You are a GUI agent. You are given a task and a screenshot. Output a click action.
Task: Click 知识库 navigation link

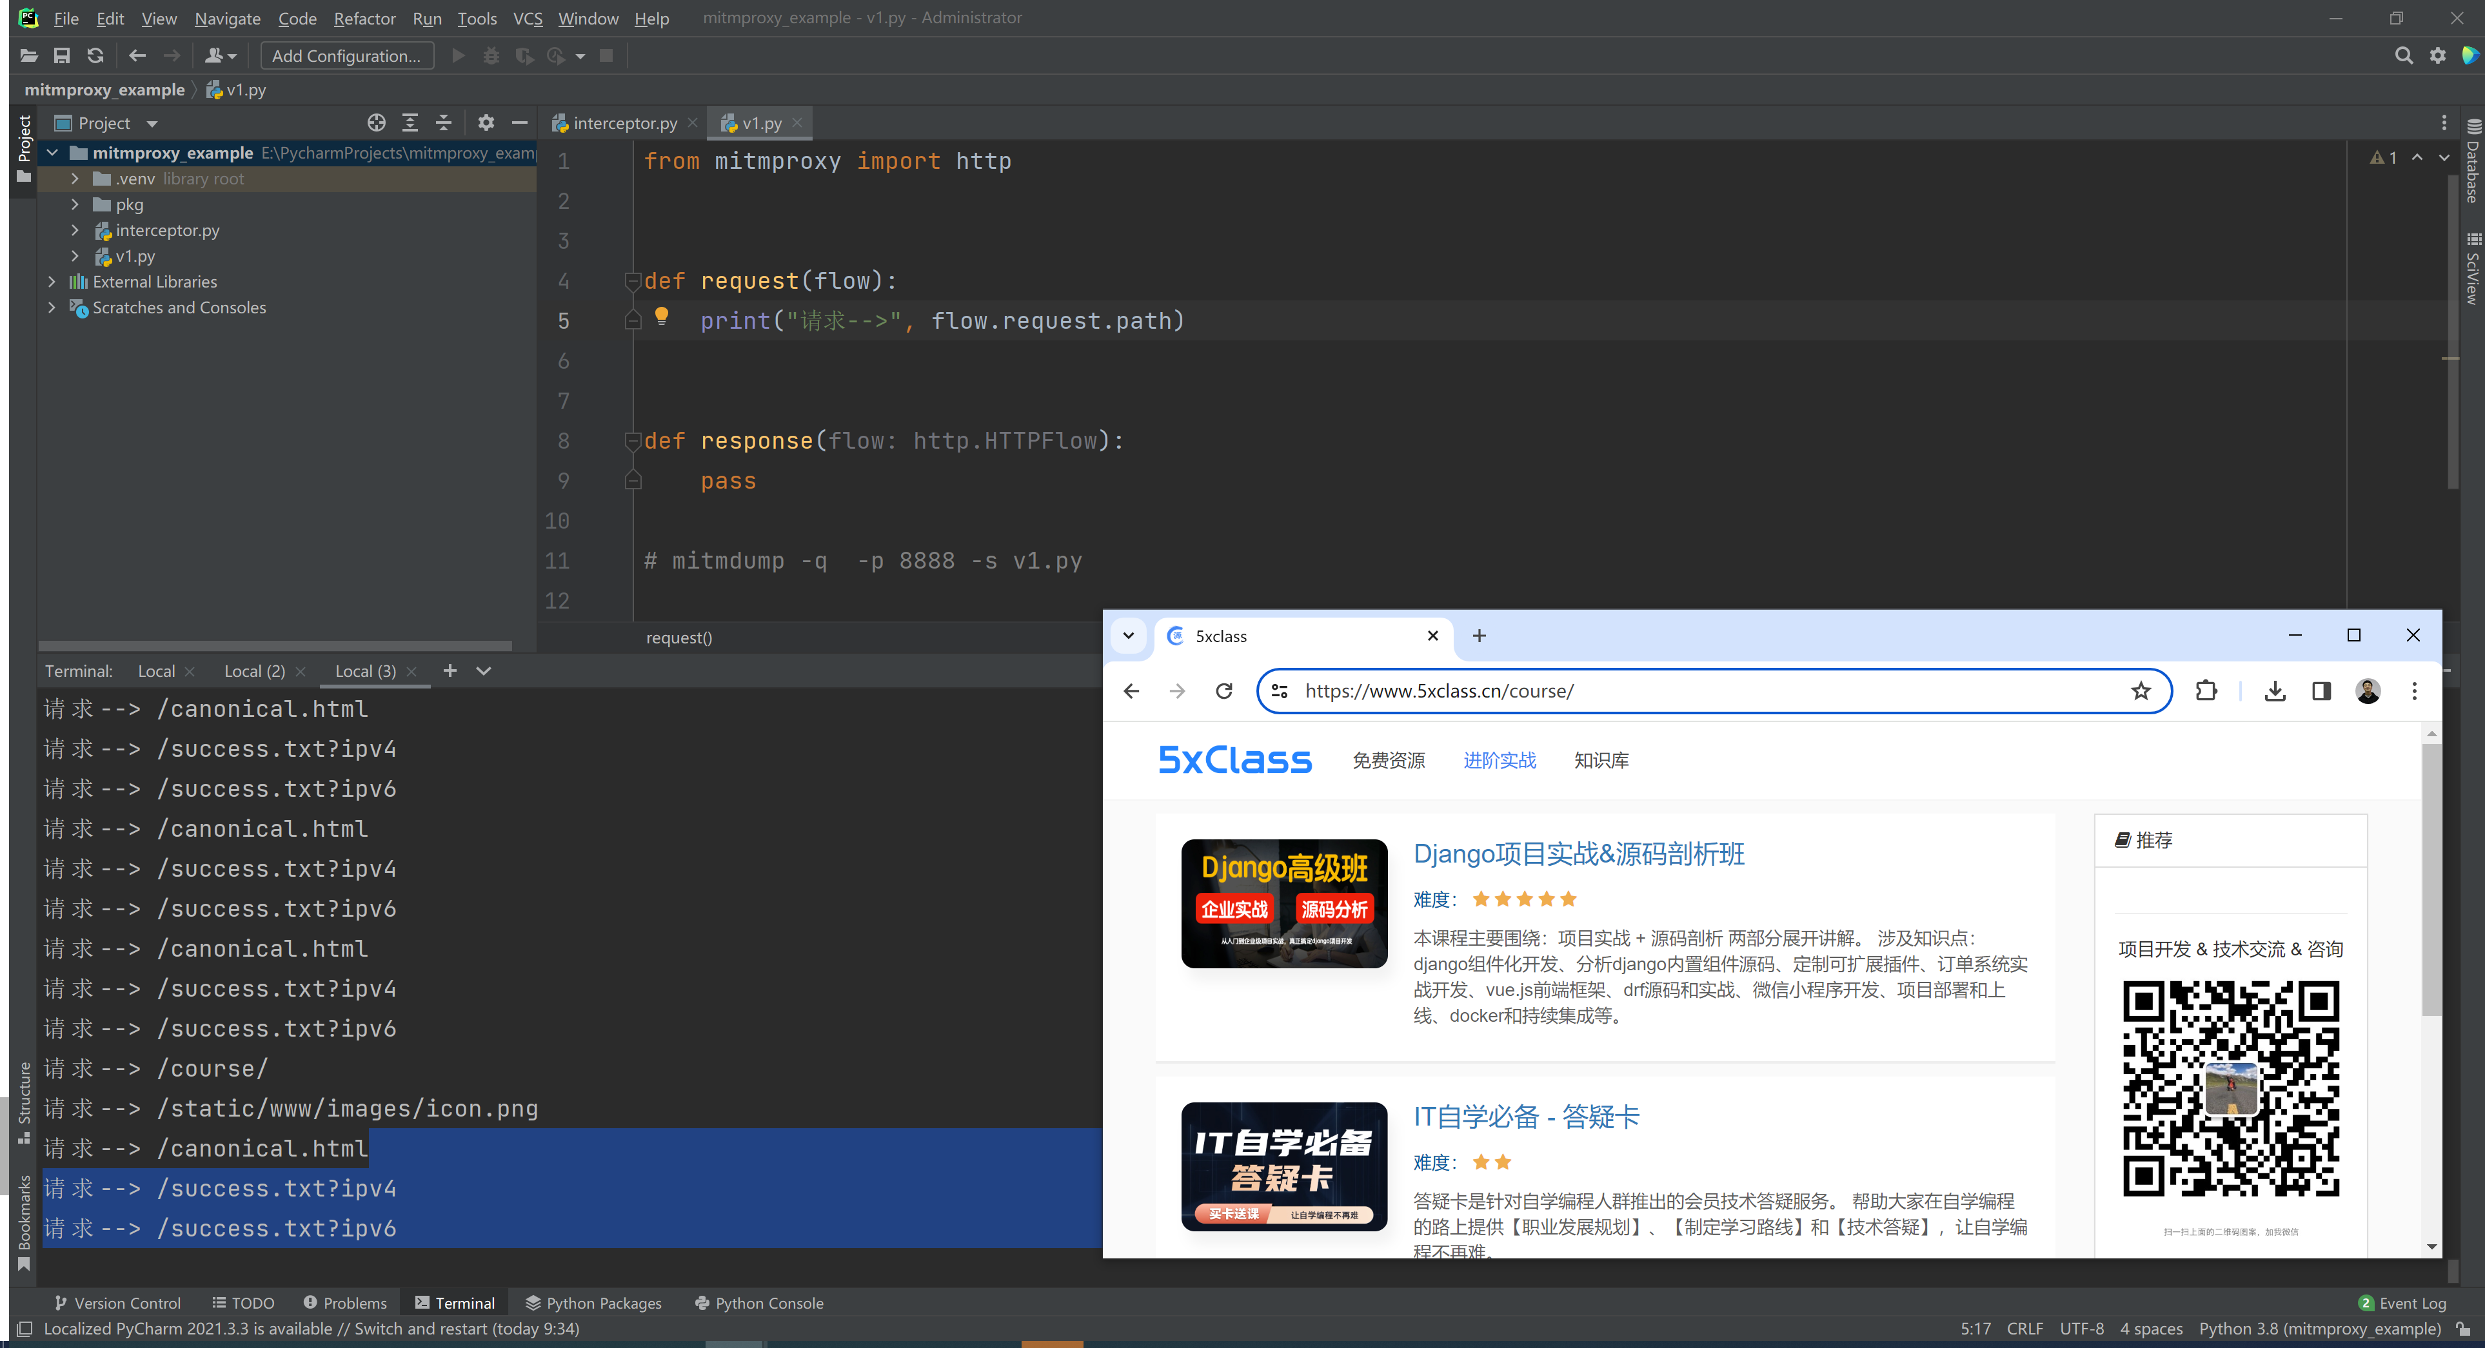tap(1601, 760)
